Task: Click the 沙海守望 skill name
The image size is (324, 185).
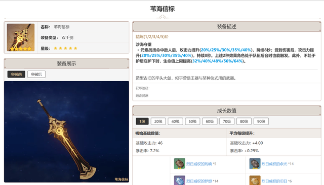Action: point(144,44)
